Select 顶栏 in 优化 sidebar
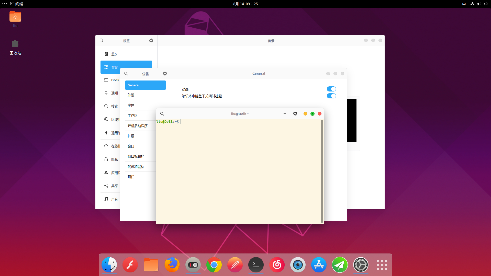The width and height of the screenshot is (491, 276). click(141, 177)
